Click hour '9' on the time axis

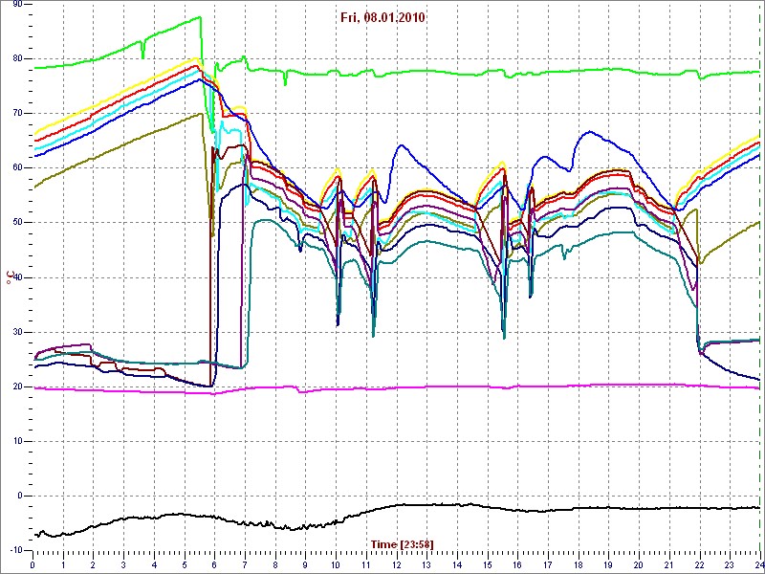tap(305, 563)
